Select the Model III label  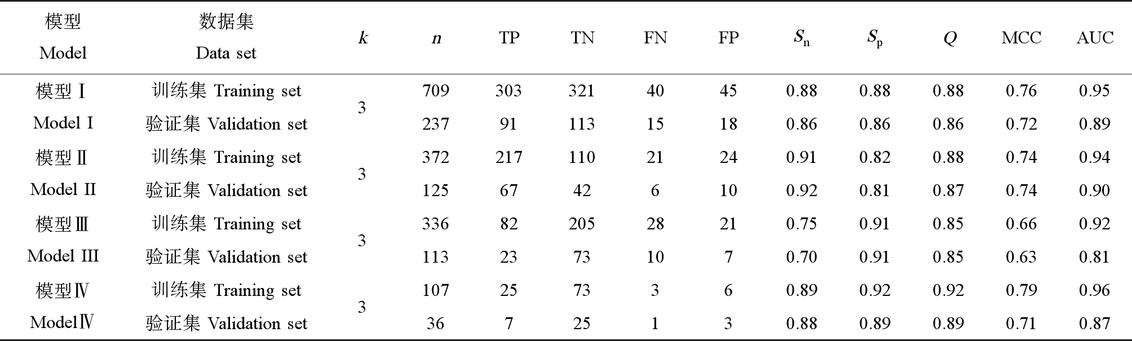63,256
